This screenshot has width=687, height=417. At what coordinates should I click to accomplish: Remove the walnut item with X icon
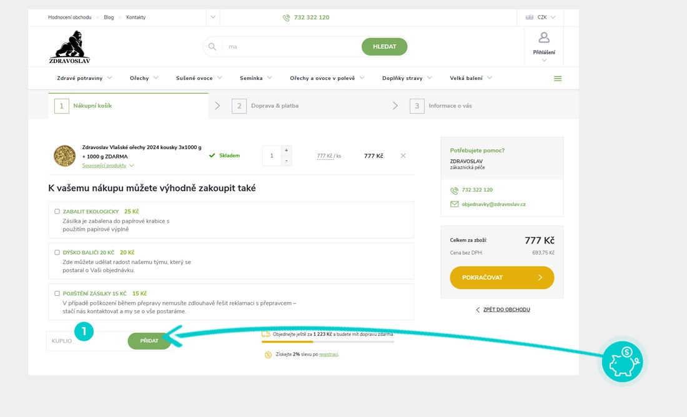point(403,155)
